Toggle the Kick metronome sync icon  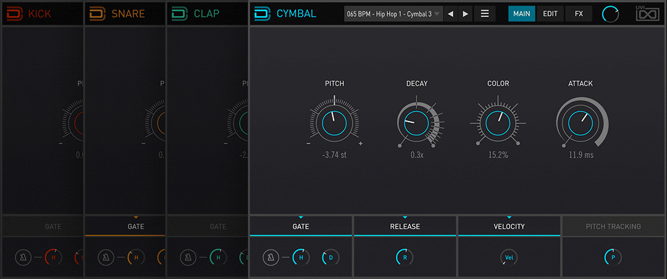coord(23,257)
